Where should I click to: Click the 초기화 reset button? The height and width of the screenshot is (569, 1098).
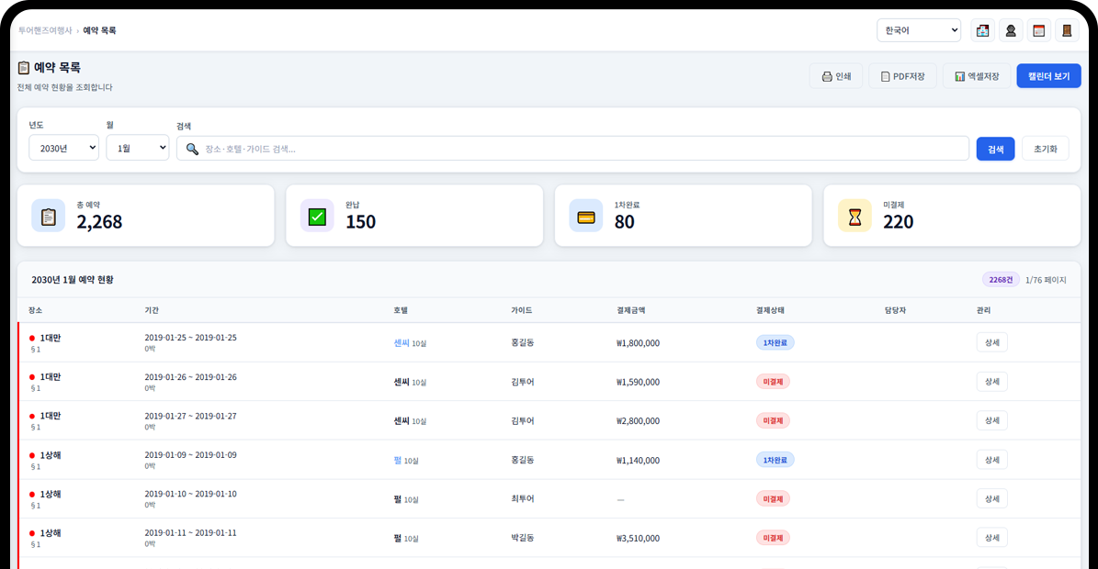pyautogui.click(x=1045, y=149)
